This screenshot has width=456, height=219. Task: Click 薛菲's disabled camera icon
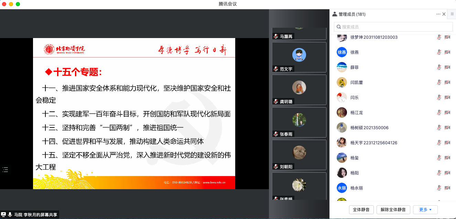(447, 68)
